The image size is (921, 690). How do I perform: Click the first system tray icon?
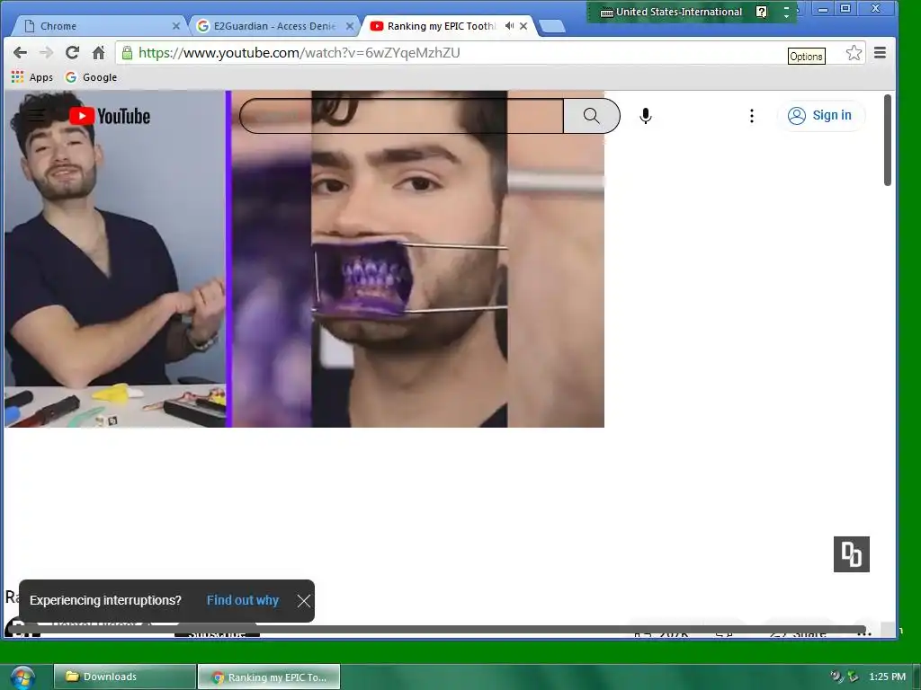836,677
